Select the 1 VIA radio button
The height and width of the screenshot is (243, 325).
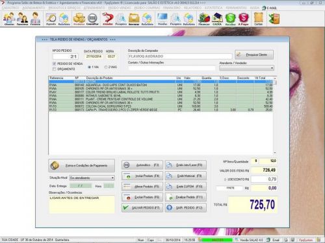(x=89, y=67)
